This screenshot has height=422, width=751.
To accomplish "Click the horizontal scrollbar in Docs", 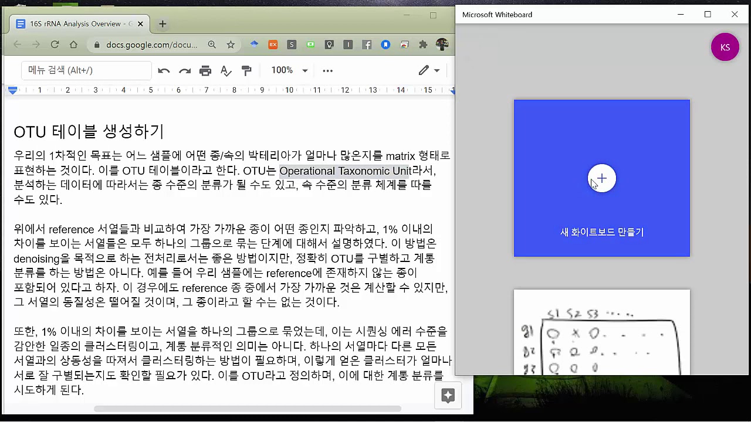I will pos(248,409).
